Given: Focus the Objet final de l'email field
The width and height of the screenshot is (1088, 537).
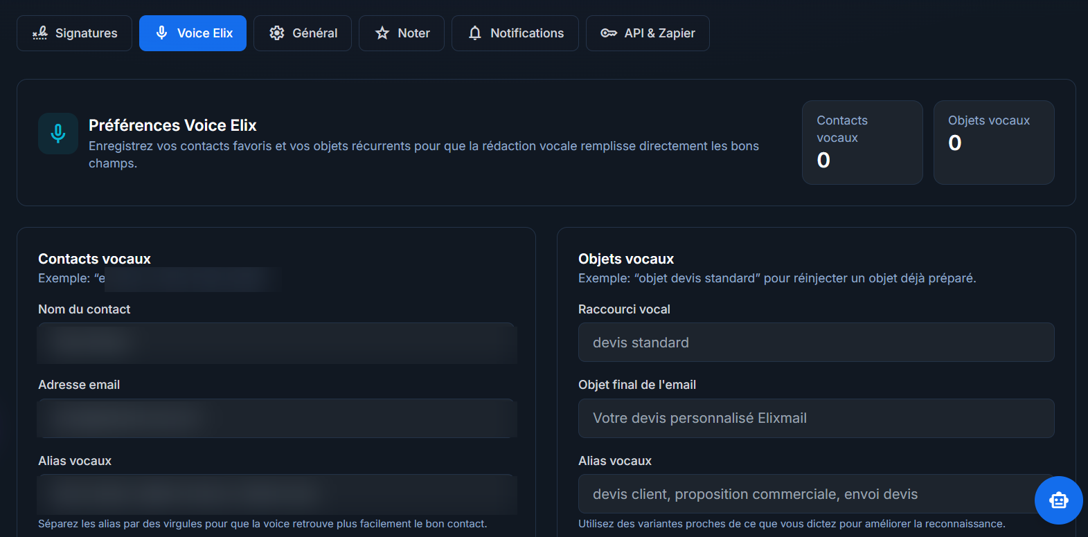Looking at the screenshot, I should pyautogui.click(x=817, y=418).
